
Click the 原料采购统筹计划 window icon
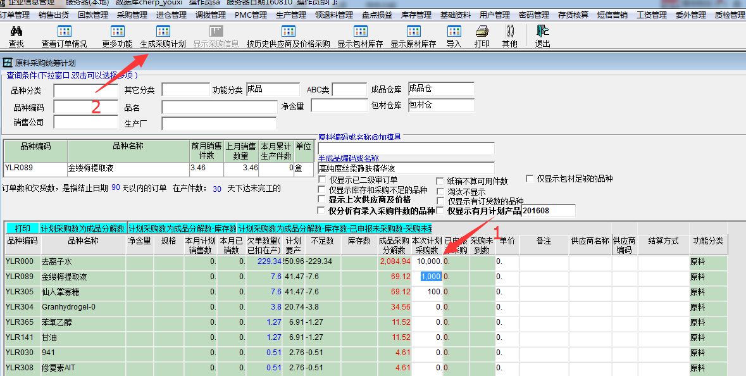[x=8, y=62]
